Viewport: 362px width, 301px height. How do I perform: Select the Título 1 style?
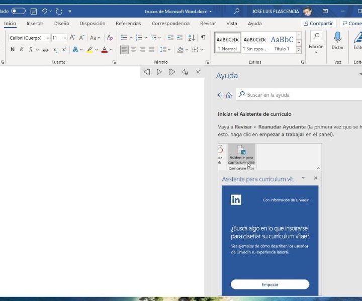click(x=282, y=43)
